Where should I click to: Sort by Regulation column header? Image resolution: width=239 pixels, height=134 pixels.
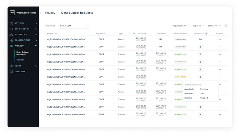click(100, 34)
